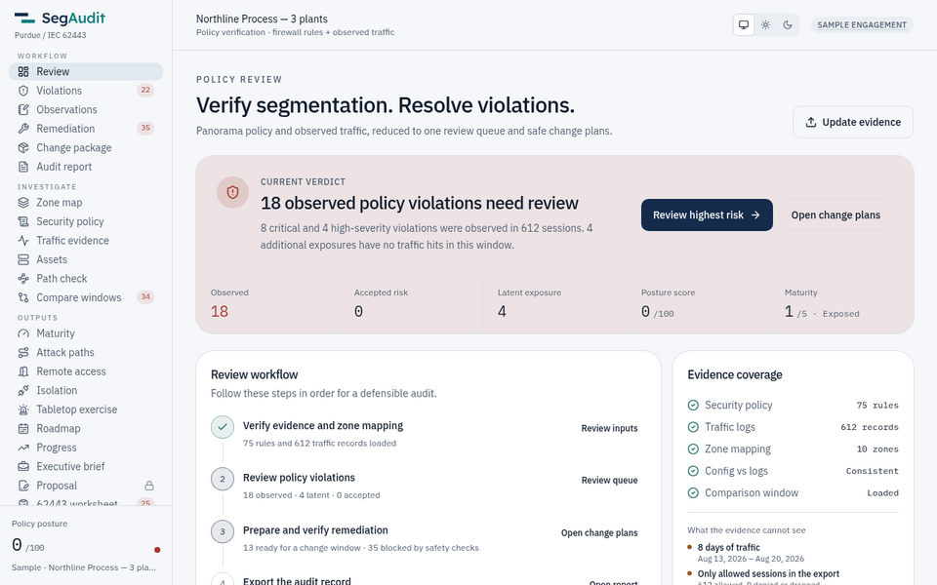Click Open change plans link in step 3

tap(599, 533)
